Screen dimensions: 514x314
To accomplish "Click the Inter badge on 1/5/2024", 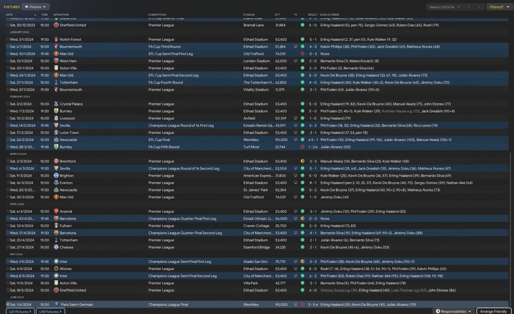I will 56,262.
